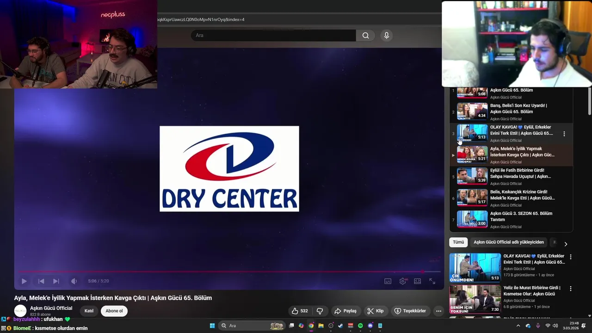Show more filter chips with right arrow
Viewport: 592px width, 333px height.
(x=565, y=244)
